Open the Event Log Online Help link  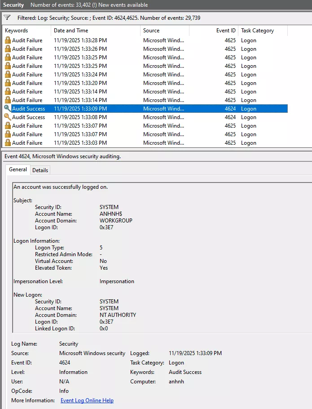tap(87, 400)
